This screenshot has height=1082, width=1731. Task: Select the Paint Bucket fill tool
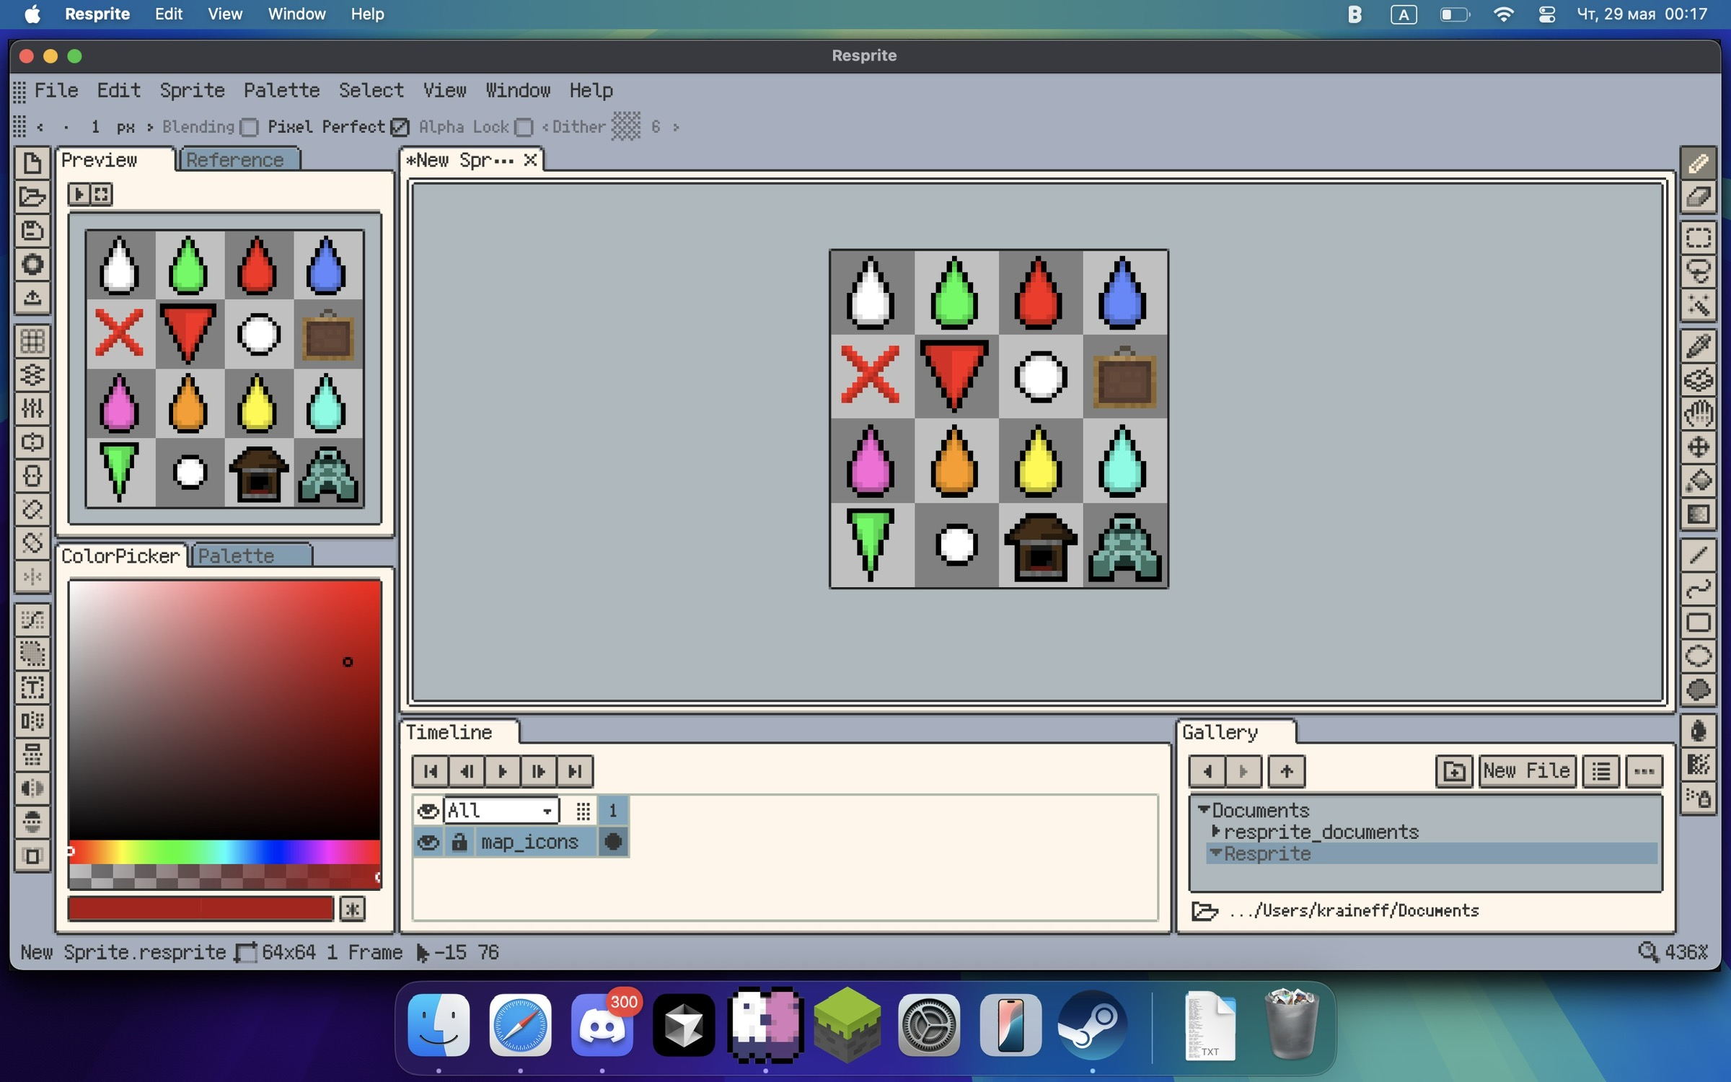[1698, 480]
